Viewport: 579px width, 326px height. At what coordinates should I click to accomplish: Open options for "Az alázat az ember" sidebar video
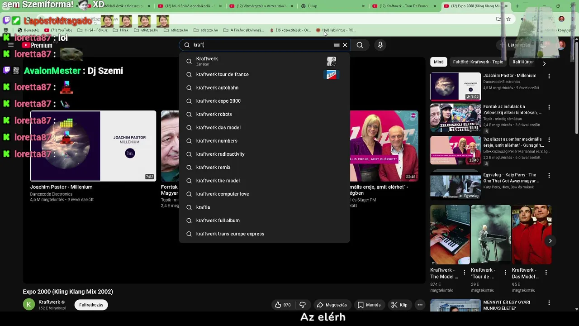[549, 140]
